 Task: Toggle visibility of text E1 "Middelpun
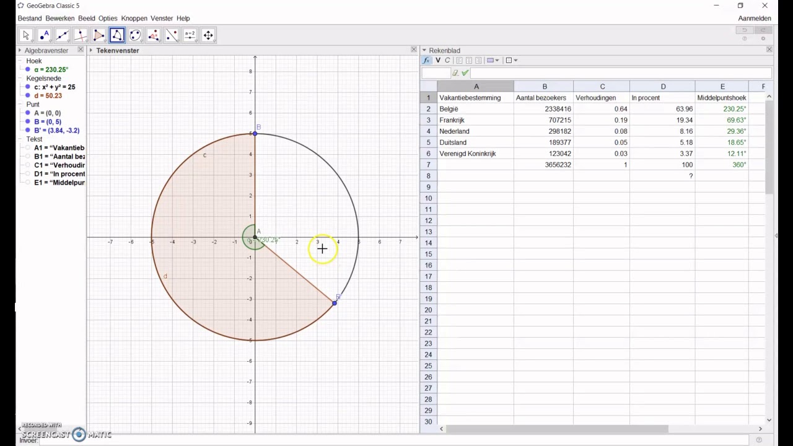28,183
